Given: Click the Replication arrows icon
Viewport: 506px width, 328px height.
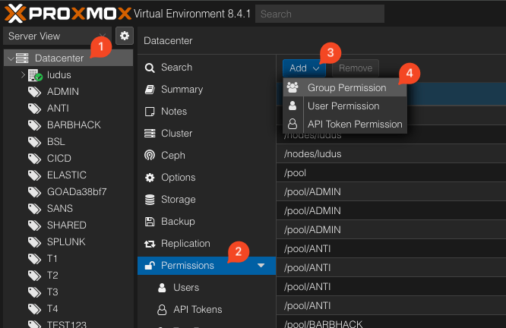Looking at the screenshot, I should coord(149,244).
